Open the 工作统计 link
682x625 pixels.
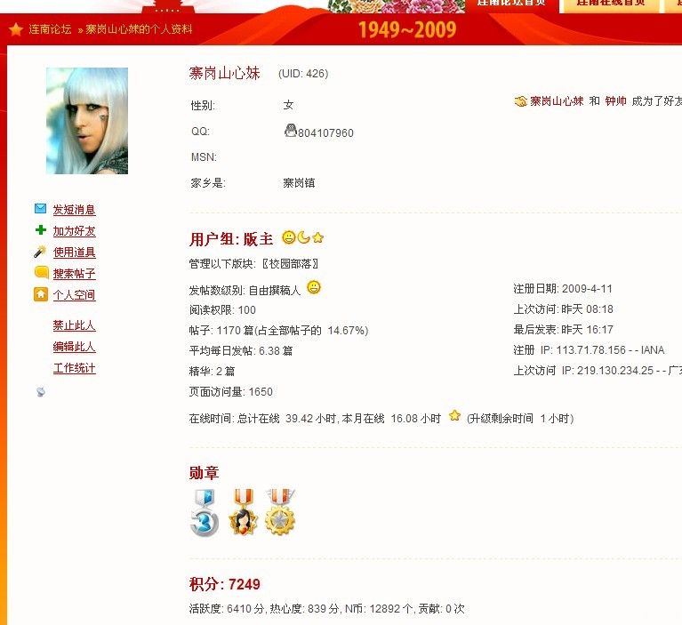(74, 368)
